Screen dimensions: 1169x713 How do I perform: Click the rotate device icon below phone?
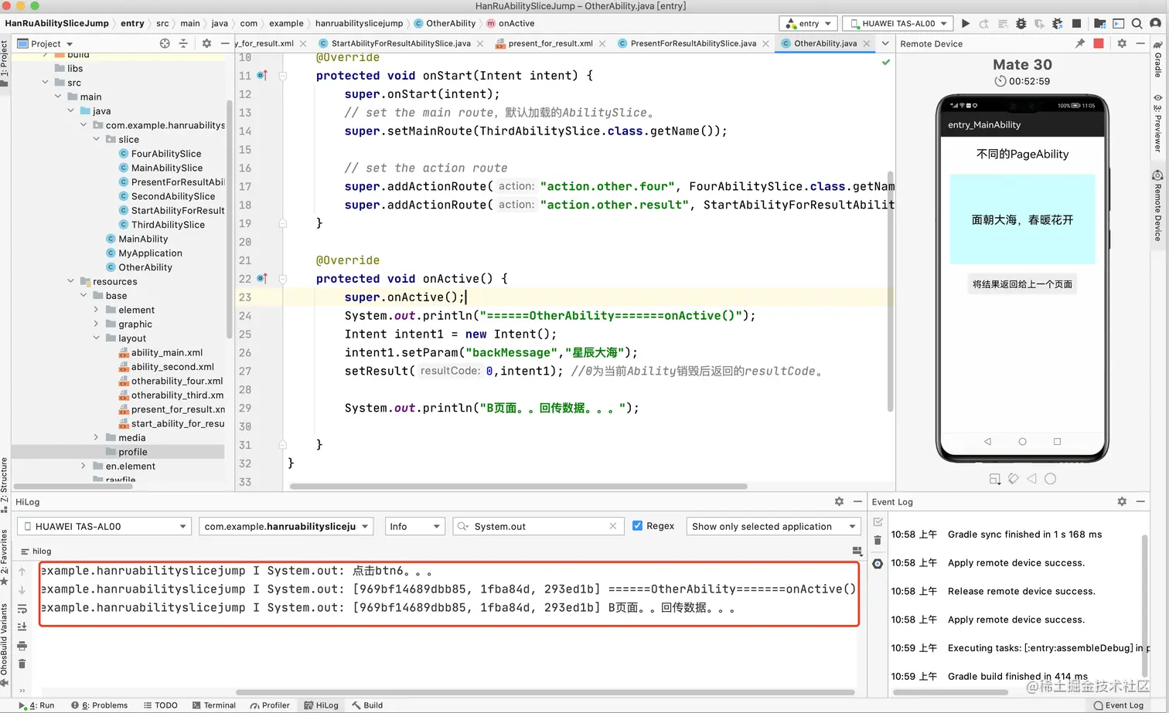click(x=1013, y=478)
